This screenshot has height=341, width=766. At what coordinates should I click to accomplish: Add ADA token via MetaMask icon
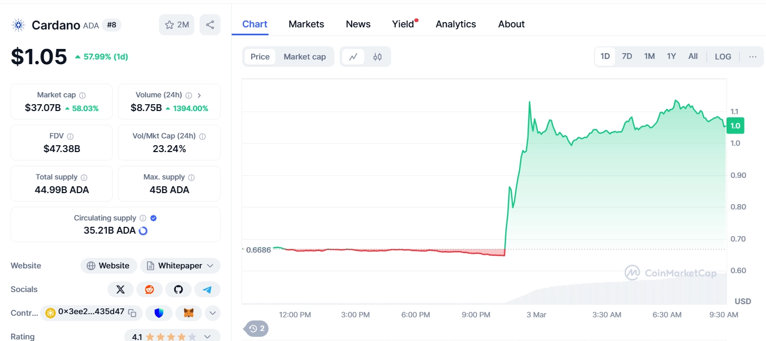(188, 313)
